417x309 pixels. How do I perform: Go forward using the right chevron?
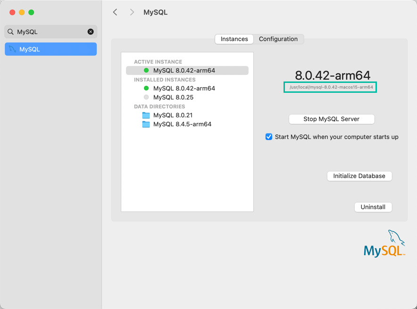pyautogui.click(x=132, y=12)
